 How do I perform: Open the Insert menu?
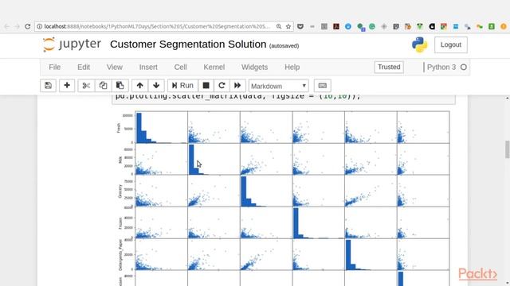point(148,67)
